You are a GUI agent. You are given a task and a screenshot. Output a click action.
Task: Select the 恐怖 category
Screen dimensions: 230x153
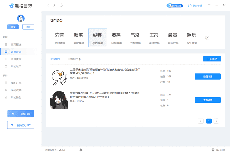click(97, 38)
